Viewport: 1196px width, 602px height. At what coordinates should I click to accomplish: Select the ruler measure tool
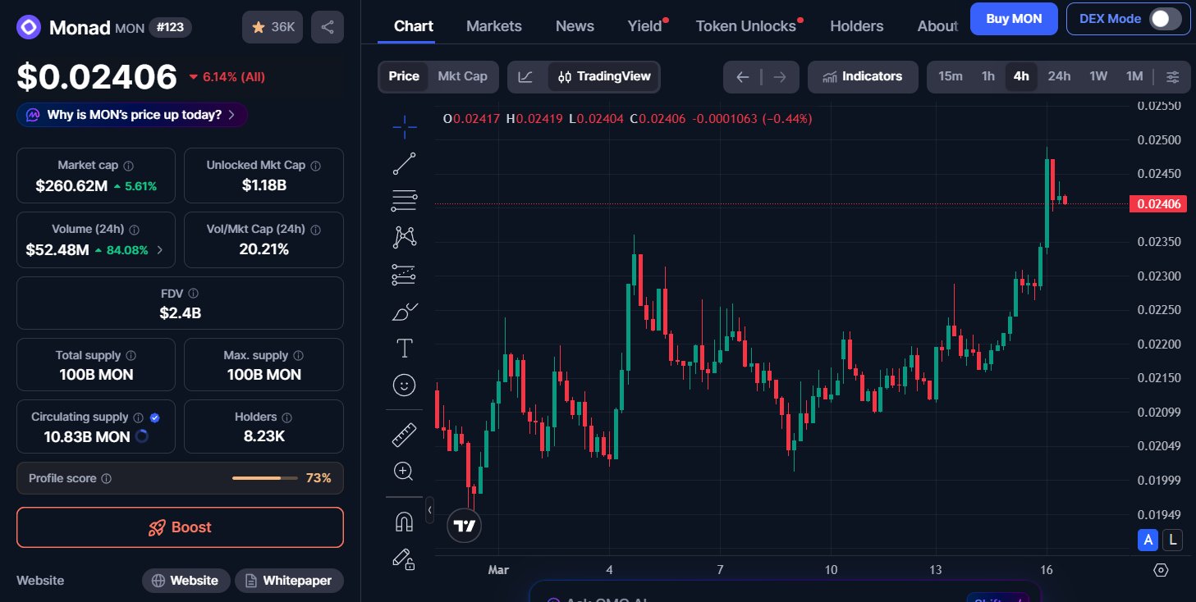[404, 434]
